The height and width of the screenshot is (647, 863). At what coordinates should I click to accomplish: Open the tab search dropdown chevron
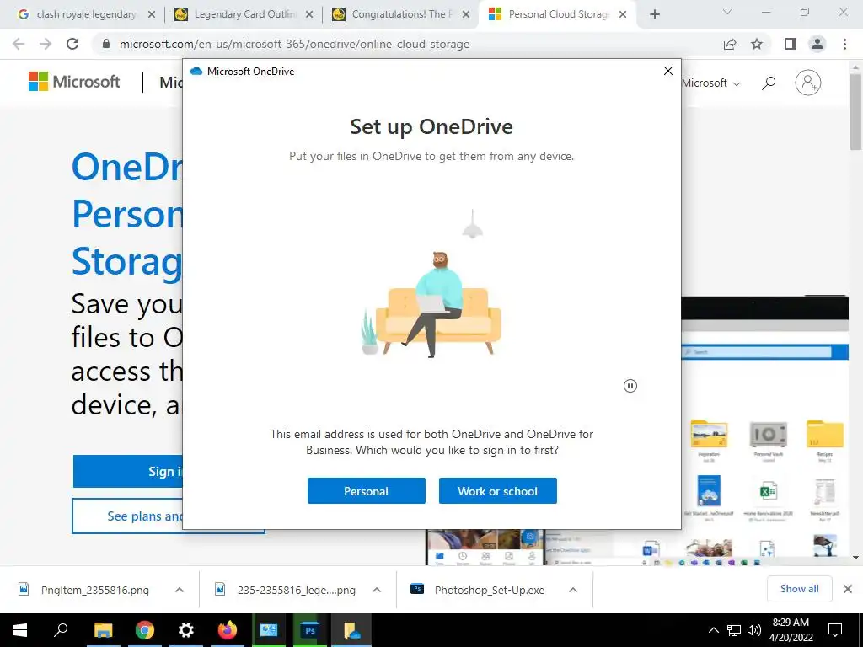(727, 12)
